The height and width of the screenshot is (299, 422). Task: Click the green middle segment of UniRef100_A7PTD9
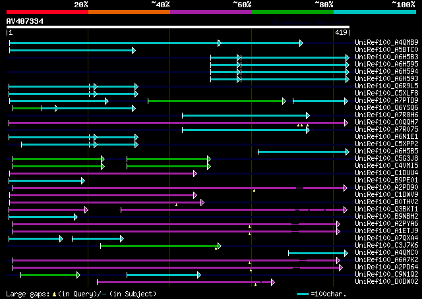click(217, 101)
